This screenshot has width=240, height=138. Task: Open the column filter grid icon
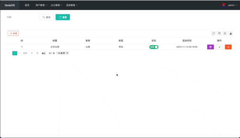[219, 33]
